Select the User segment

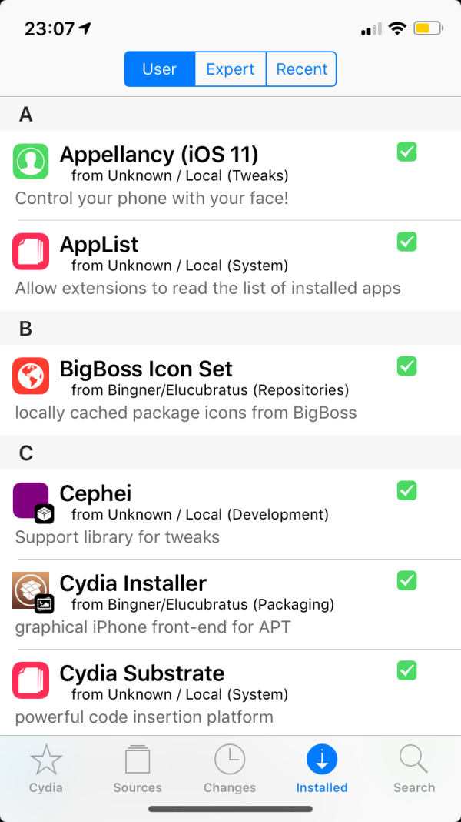point(159,69)
